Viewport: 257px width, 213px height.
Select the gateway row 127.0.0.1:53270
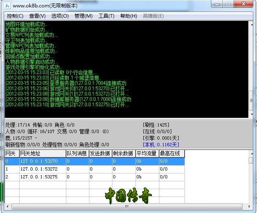[39, 162]
